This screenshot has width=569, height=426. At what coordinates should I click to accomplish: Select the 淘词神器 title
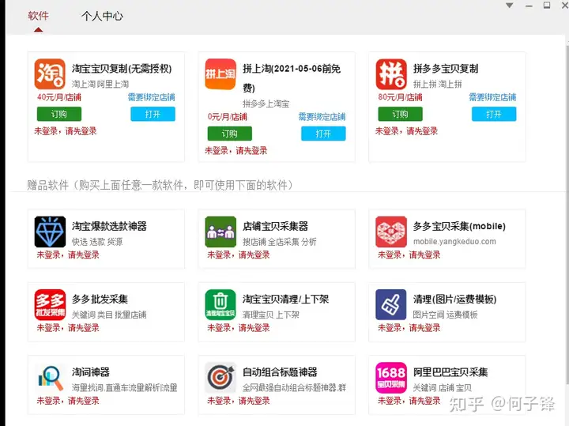click(90, 372)
